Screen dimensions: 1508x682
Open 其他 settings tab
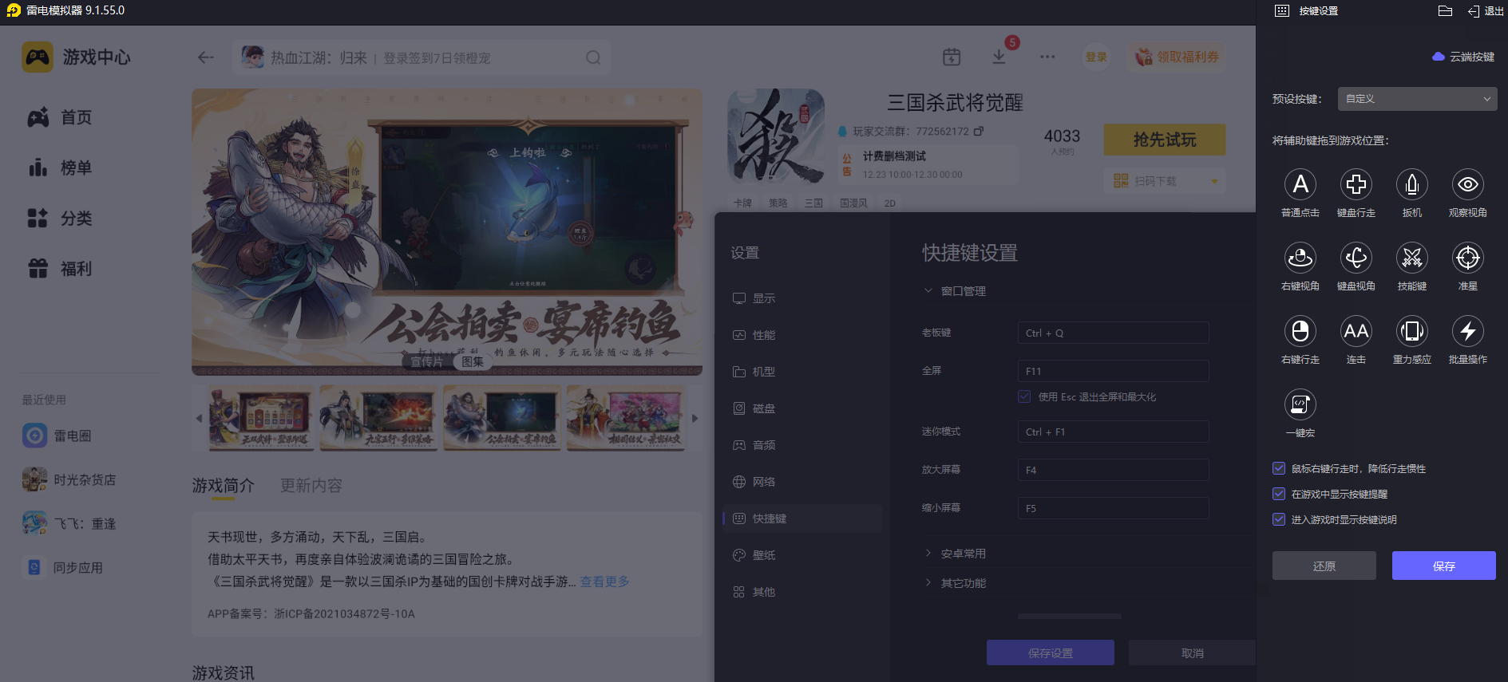(802, 592)
